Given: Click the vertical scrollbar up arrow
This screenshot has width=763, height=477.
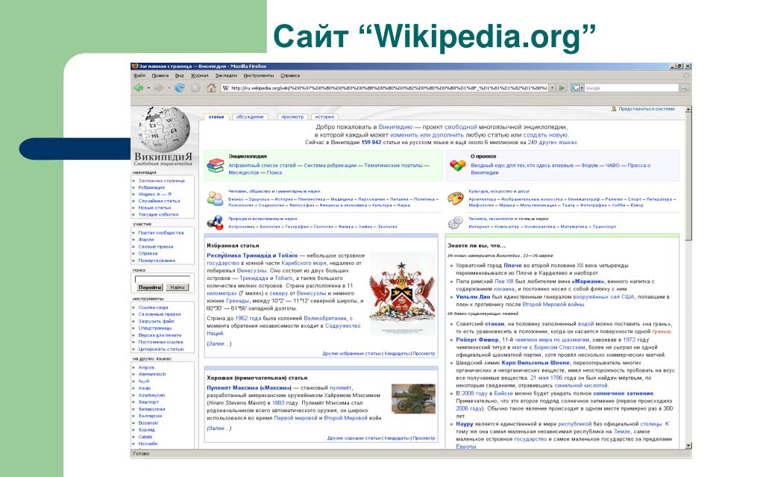Looking at the screenshot, I should (688, 110).
